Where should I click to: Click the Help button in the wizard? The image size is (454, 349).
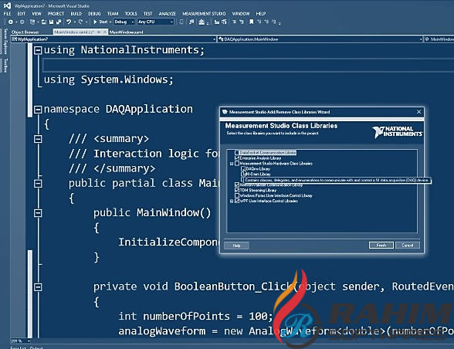tap(236, 246)
